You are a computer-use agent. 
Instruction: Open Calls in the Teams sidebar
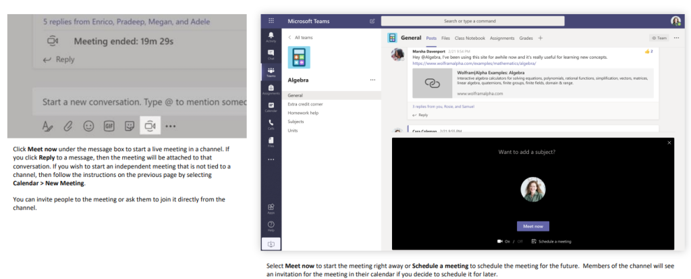(x=271, y=124)
